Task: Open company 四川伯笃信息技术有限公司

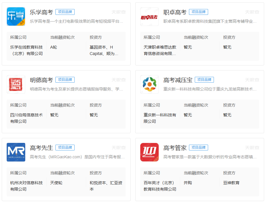Action: pyautogui.click(x=26, y=118)
